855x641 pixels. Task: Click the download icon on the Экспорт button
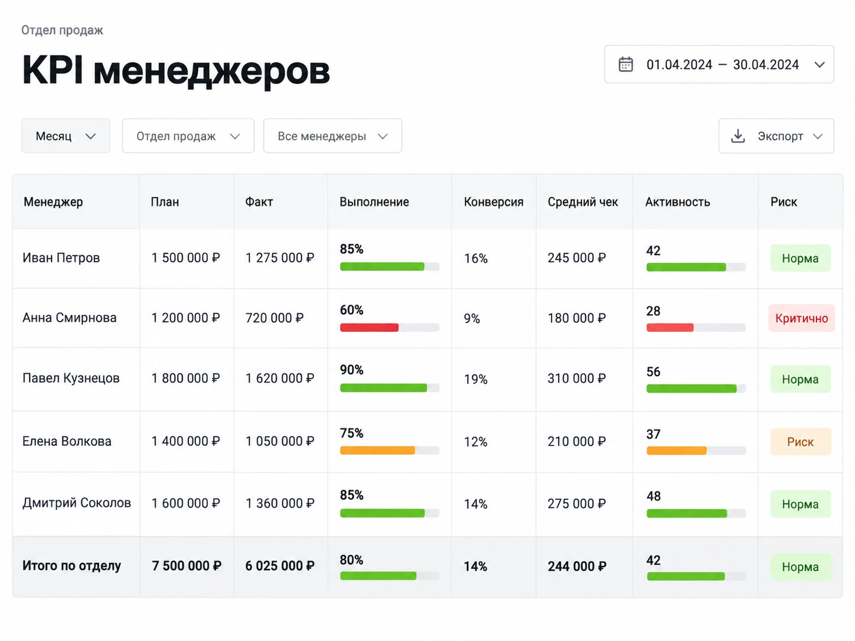(x=738, y=136)
